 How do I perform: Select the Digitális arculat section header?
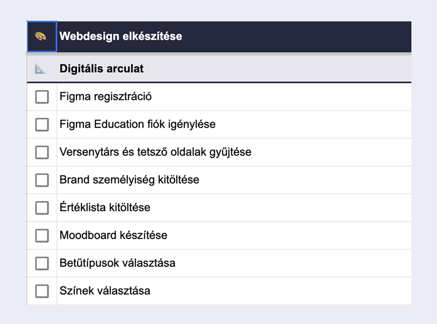pos(102,68)
